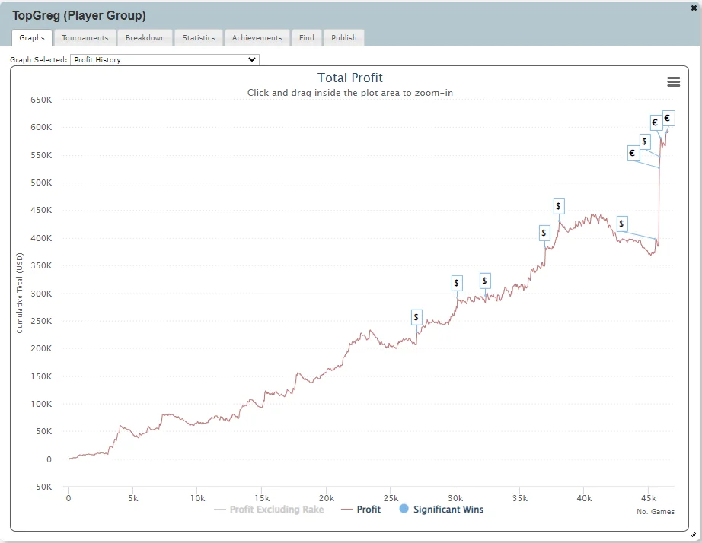Select the $ marker at the 450K peak
The height and width of the screenshot is (543, 702).
point(559,206)
